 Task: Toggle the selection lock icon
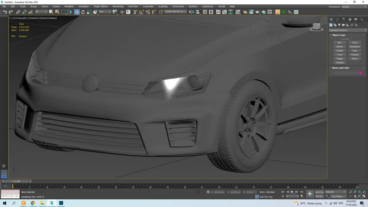click(x=203, y=192)
